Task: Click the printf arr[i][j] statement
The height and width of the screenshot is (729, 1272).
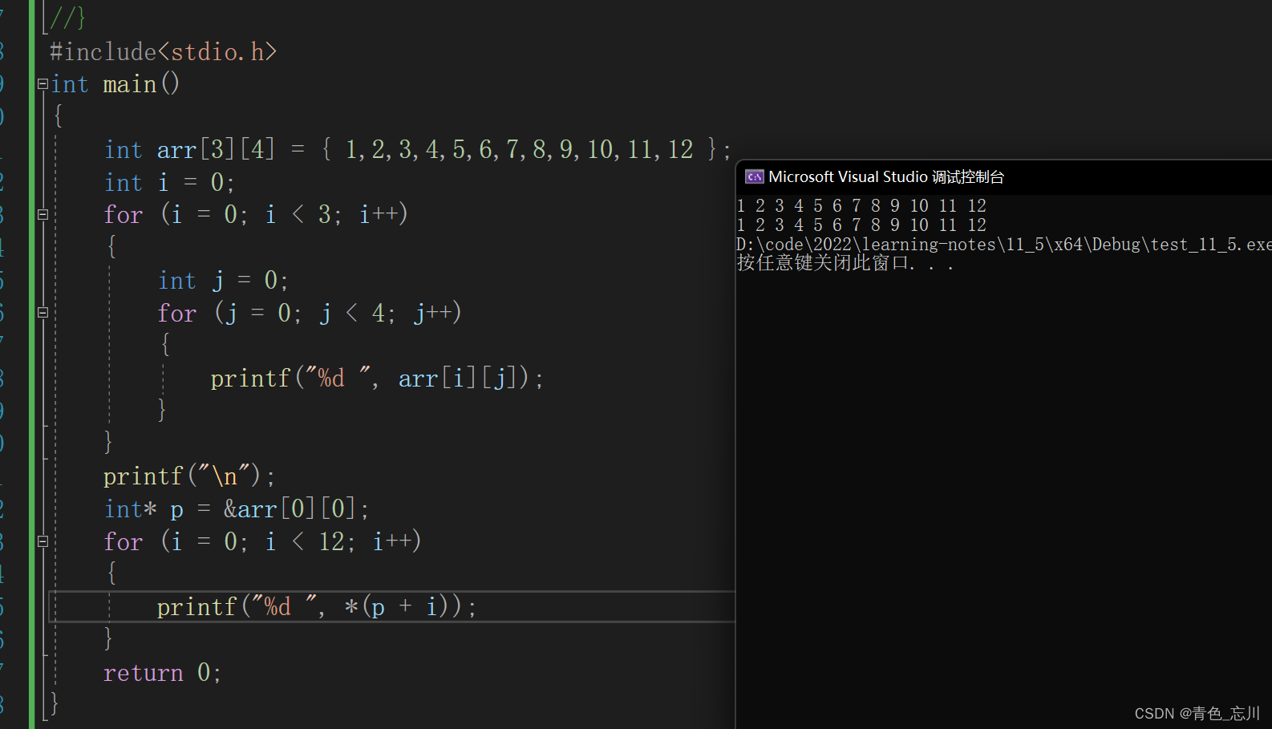Action: pos(377,378)
